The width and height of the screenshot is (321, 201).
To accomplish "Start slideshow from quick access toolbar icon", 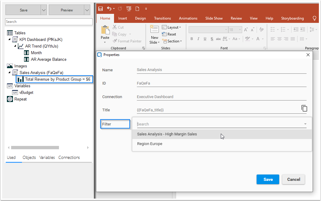I will (129, 8).
